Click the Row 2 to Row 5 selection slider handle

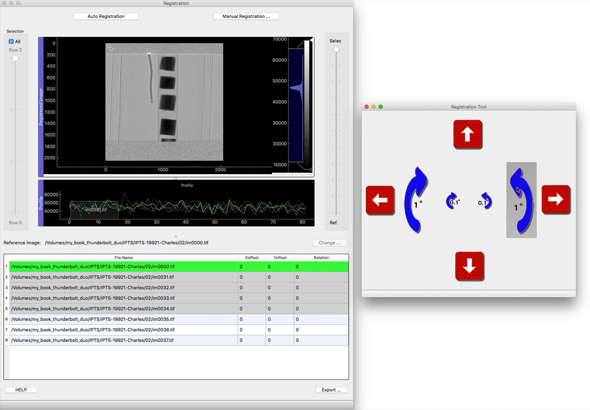(15, 58)
